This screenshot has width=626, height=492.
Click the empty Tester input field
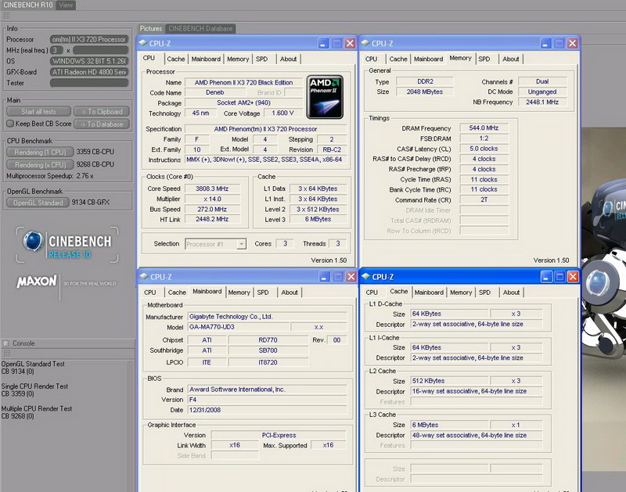(x=88, y=83)
